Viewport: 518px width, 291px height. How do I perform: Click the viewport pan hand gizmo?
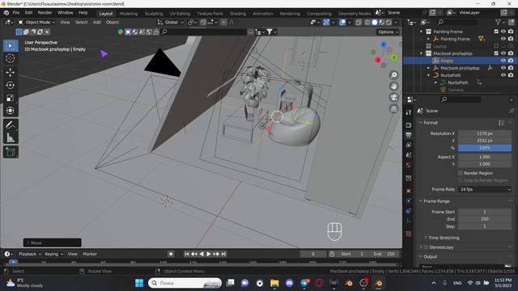[394, 86]
